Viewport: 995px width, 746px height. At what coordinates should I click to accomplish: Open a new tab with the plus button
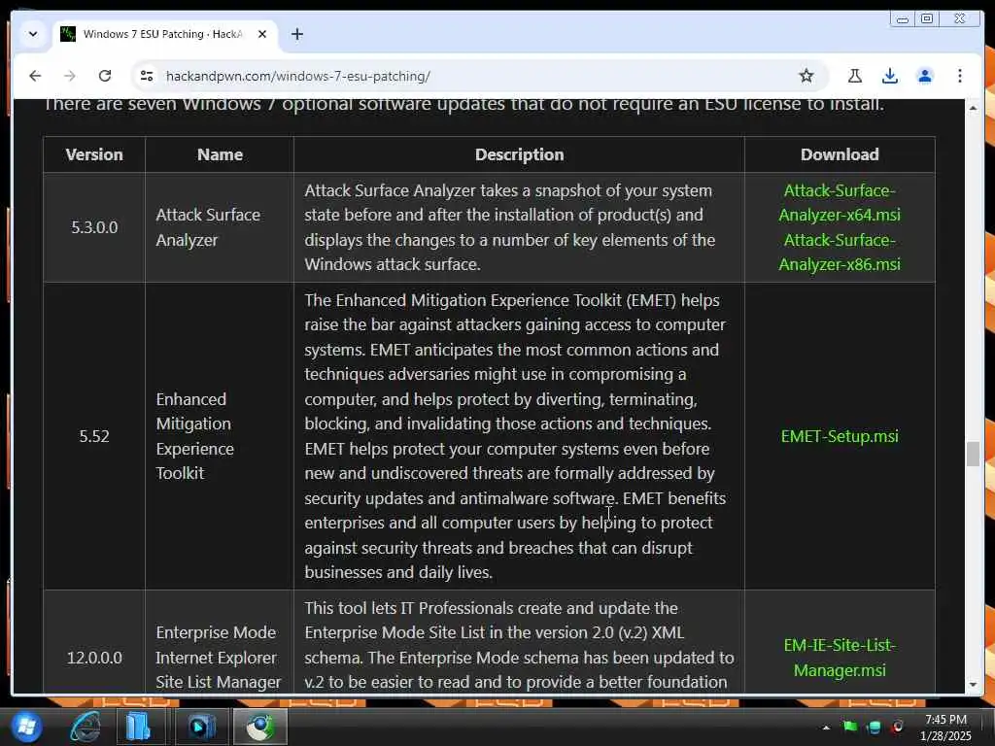click(297, 34)
